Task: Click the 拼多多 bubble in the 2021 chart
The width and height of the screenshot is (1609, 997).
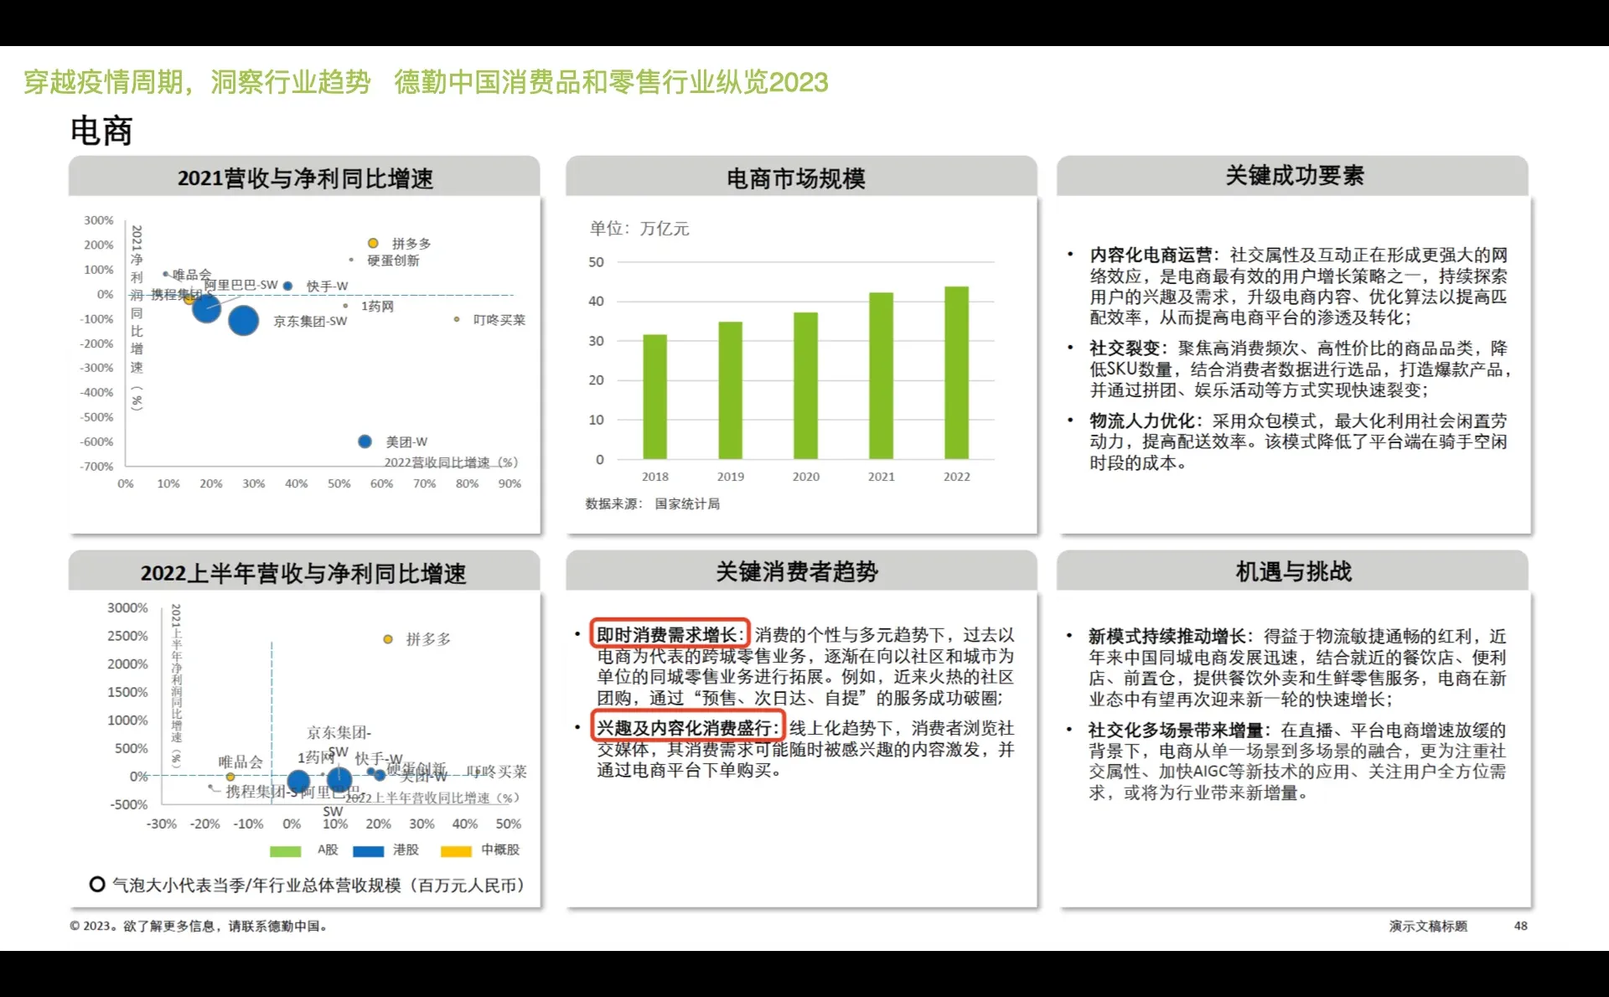Action: [x=374, y=243]
